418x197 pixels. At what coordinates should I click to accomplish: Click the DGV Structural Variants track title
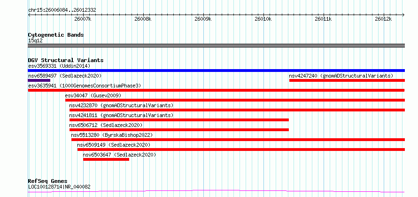pos(66,60)
